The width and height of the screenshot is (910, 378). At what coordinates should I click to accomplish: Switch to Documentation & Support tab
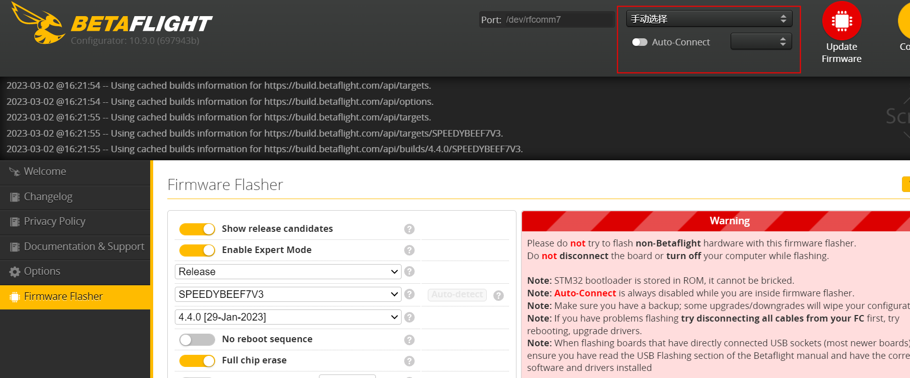[75, 247]
